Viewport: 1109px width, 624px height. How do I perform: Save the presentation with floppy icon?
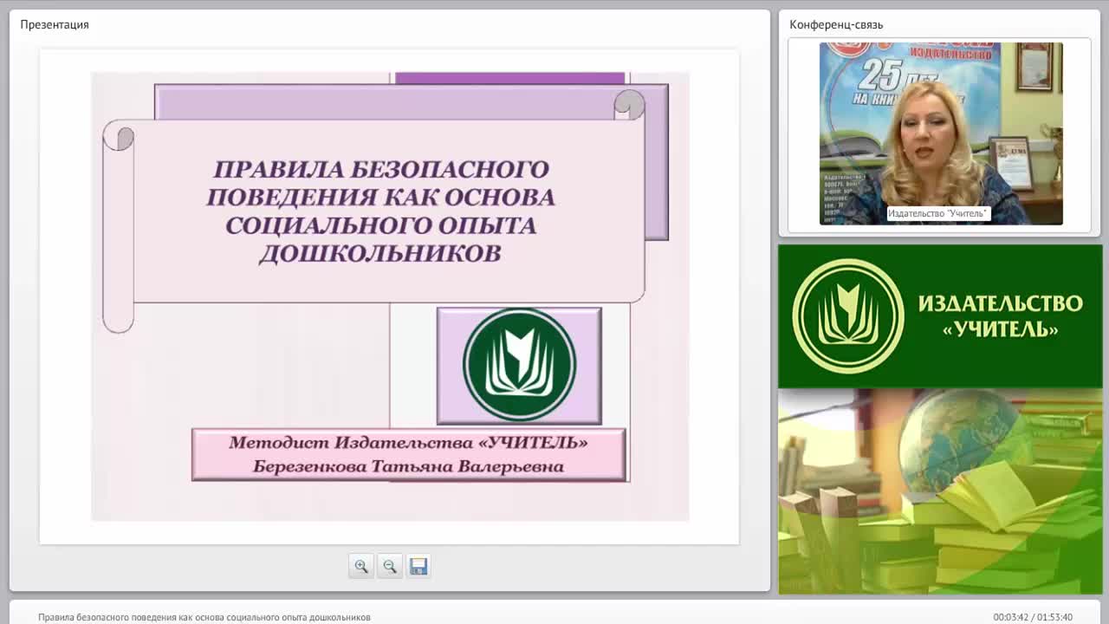tap(418, 566)
